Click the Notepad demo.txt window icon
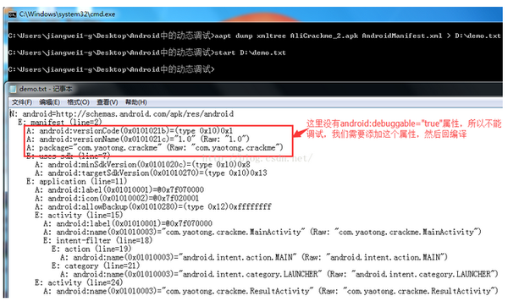 tap(13, 89)
